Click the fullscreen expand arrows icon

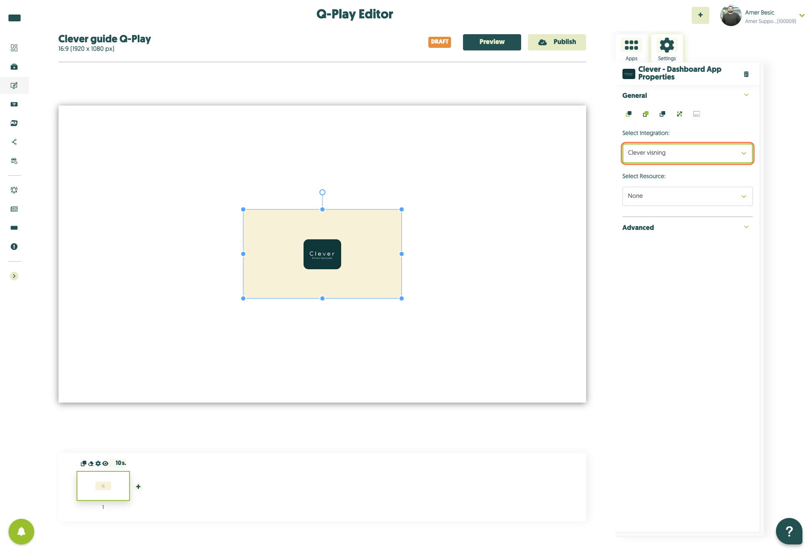pyautogui.click(x=679, y=114)
